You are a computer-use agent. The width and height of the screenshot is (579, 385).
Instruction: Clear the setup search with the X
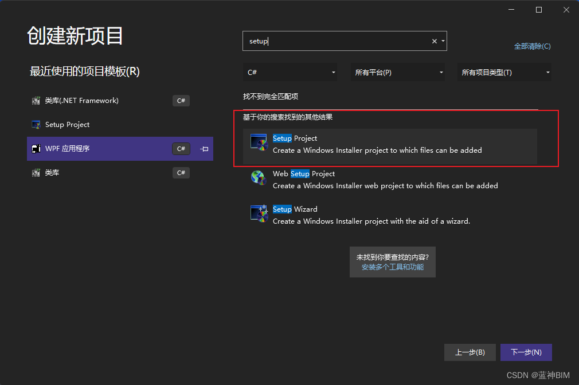(x=434, y=41)
